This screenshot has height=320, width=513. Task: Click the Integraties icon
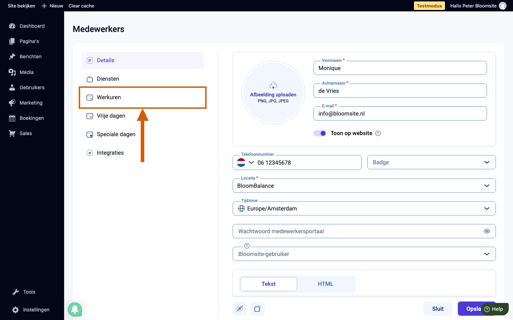[x=90, y=153]
